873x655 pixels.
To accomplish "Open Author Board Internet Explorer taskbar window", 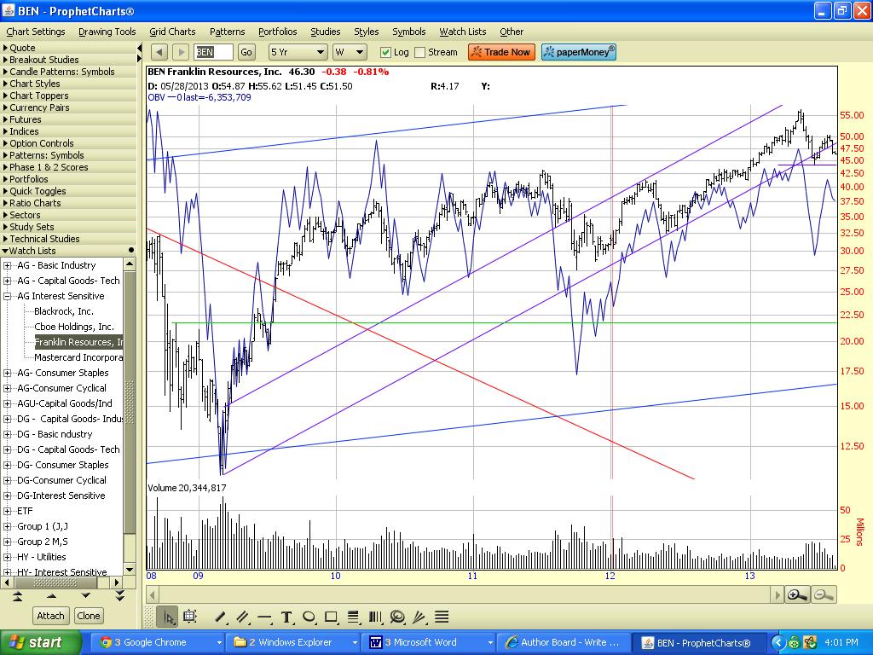I will [x=564, y=643].
